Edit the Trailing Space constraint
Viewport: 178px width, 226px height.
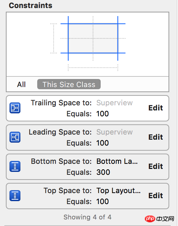[156, 108]
